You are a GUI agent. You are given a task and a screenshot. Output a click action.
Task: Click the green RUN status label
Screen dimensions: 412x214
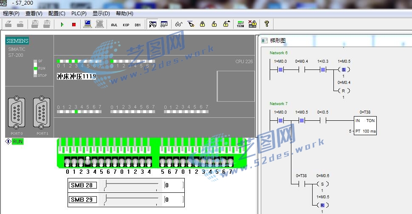(x=17, y=142)
